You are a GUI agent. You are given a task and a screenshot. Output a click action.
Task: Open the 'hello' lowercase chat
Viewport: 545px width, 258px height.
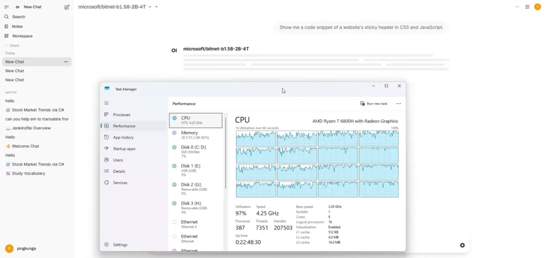37,101
